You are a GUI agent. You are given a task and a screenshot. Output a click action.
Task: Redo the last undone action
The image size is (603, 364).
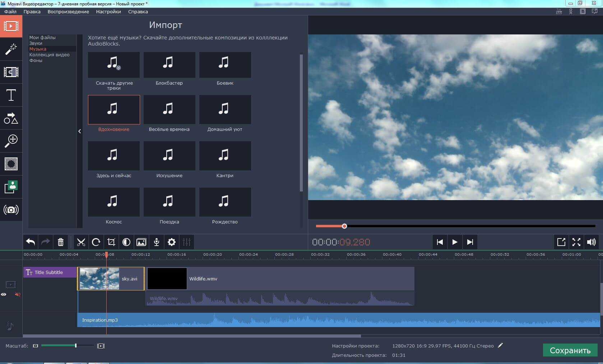pyautogui.click(x=46, y=242)
